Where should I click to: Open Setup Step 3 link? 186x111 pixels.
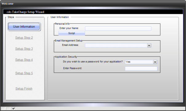pyautogui.click(x=24, y=49)
